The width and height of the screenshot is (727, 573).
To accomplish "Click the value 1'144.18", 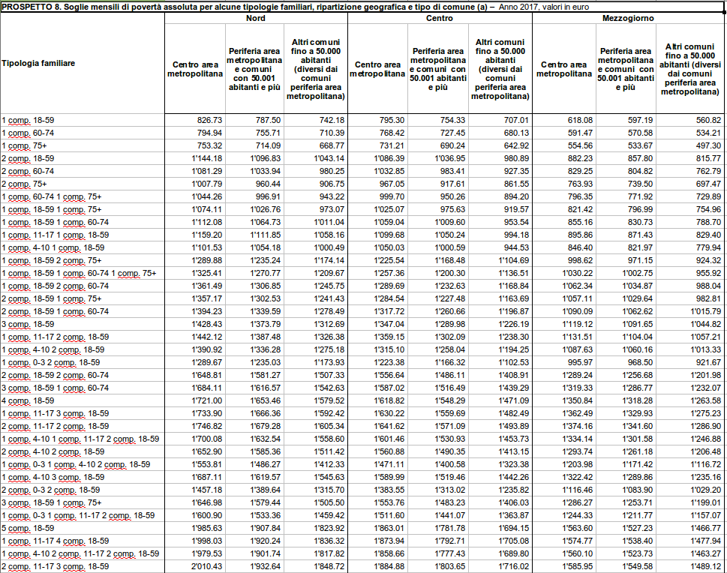I will coord(207,158).
